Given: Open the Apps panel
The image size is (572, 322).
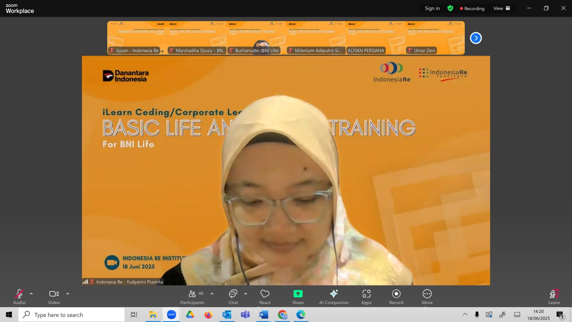Looking at the screenshot, I should [366, 297].
